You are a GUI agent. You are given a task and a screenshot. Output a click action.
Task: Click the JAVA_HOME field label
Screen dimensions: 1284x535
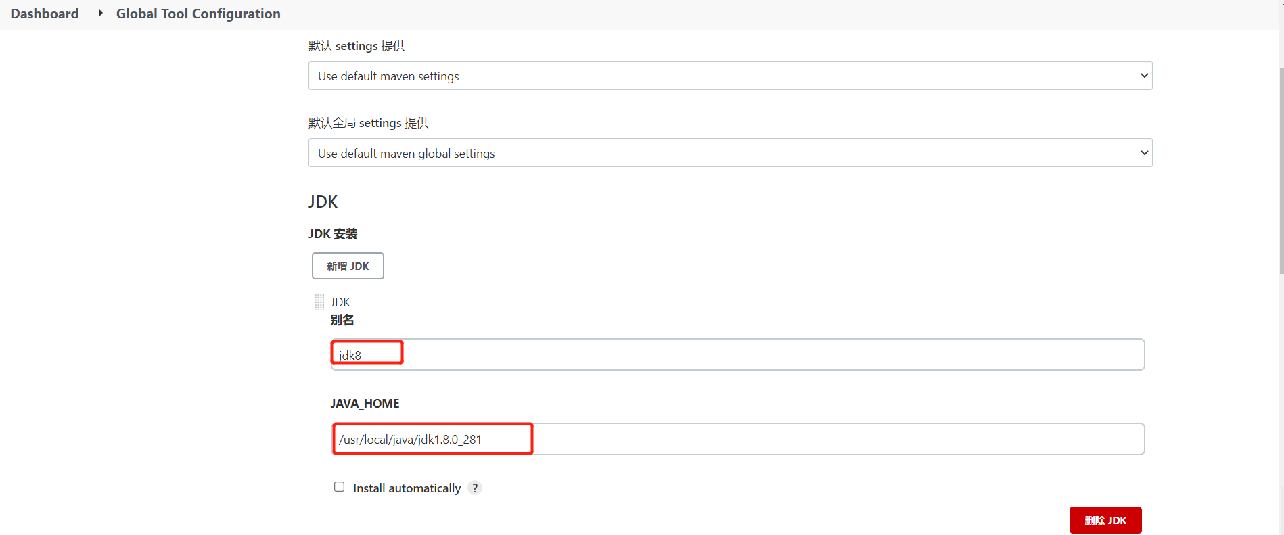365,404
